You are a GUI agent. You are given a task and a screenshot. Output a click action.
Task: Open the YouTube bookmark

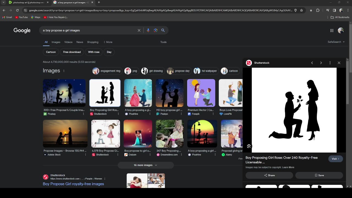[x=21, y=17]
